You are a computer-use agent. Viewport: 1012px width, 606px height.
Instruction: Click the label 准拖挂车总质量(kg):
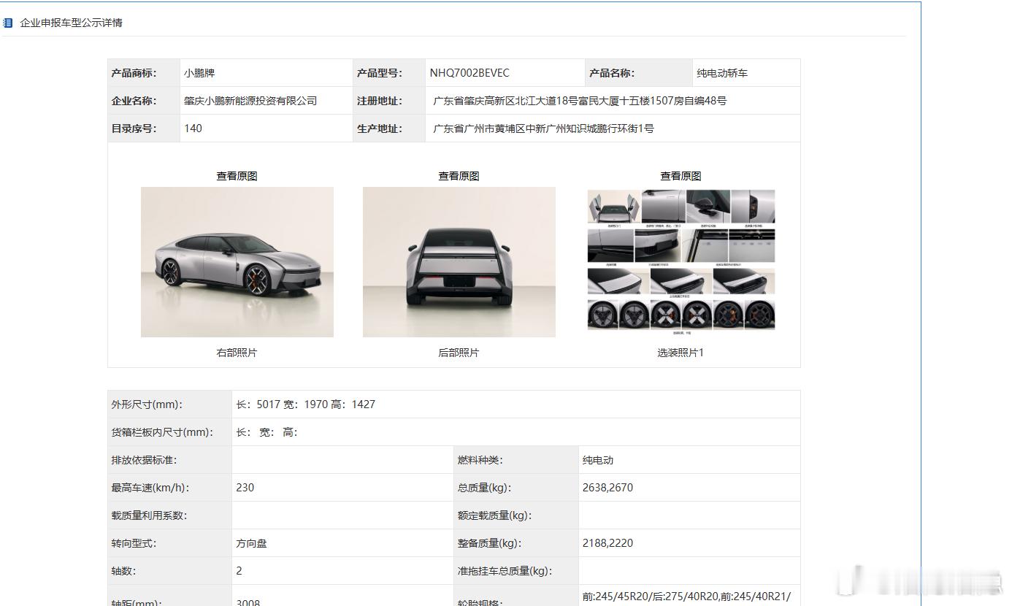click(505, 571)
